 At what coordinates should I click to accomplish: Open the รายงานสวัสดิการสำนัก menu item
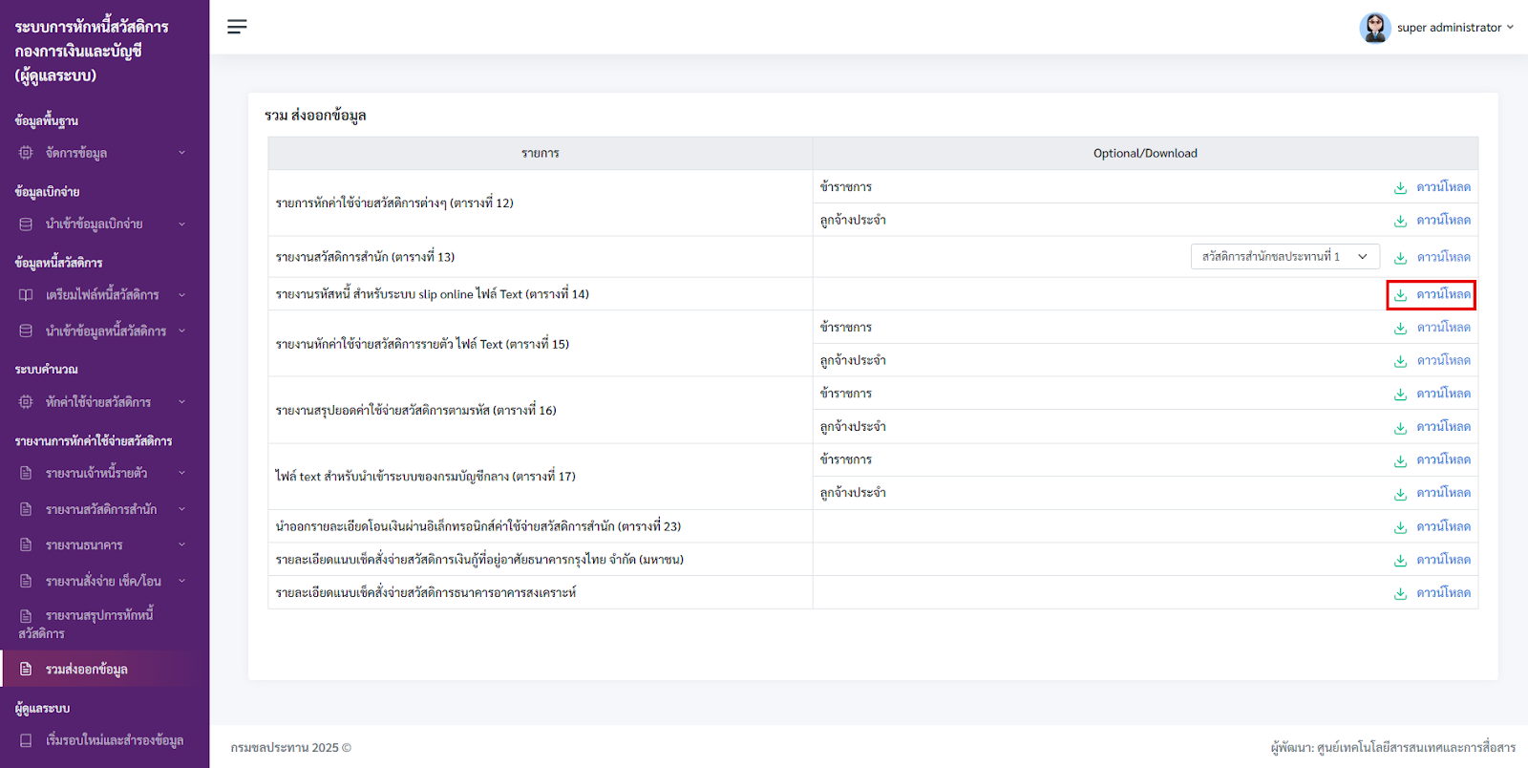(103, 509)
